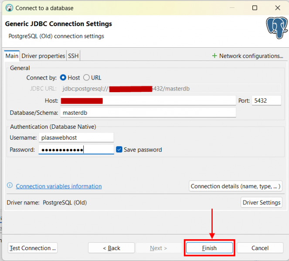Click the PostgreSQL elephant logo
The image size is (289, 261).
(277, 28)
